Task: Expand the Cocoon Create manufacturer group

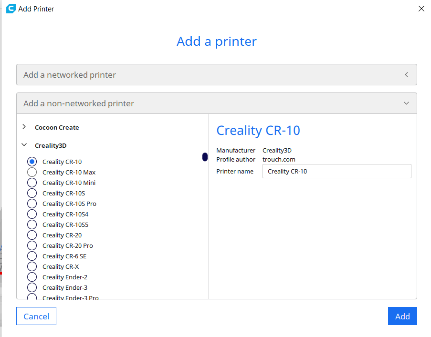Action: (x=24, y=127)
